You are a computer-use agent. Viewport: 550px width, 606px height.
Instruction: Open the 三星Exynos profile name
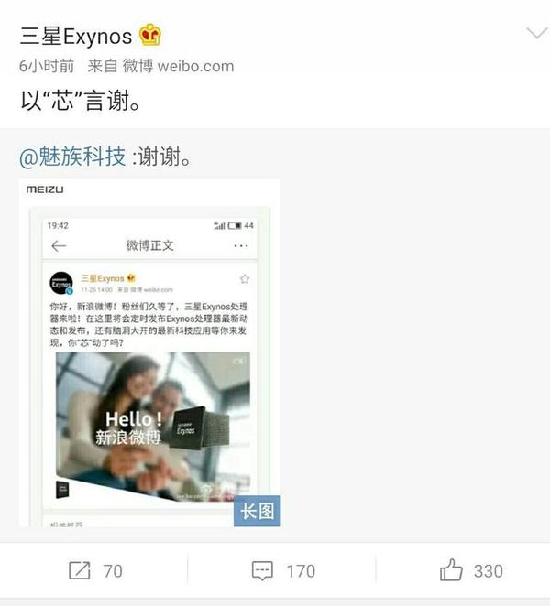pyautogui.click(x=76, y=37)
